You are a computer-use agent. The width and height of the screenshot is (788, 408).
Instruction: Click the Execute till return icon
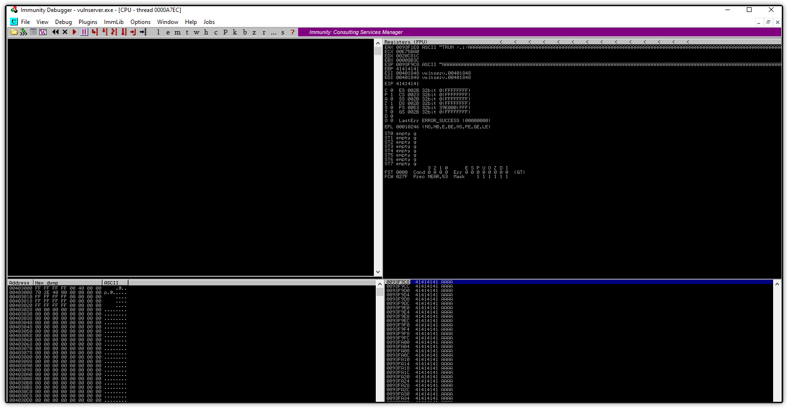(133, 32)
